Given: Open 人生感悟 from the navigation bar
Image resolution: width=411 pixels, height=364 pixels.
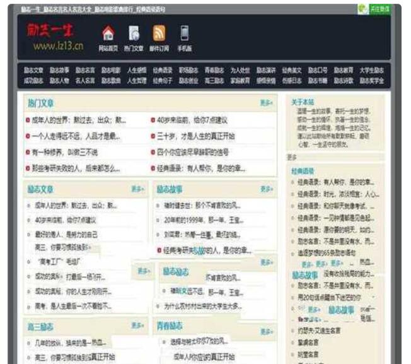Looking at the screenshot, I should tap(137, 71).
